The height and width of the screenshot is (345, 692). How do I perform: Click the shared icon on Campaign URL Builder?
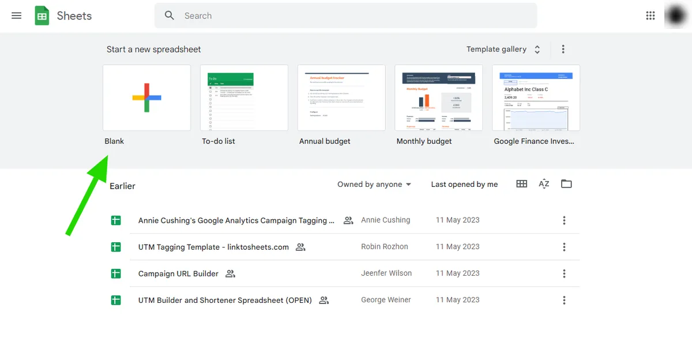click(x=230, y=273)
